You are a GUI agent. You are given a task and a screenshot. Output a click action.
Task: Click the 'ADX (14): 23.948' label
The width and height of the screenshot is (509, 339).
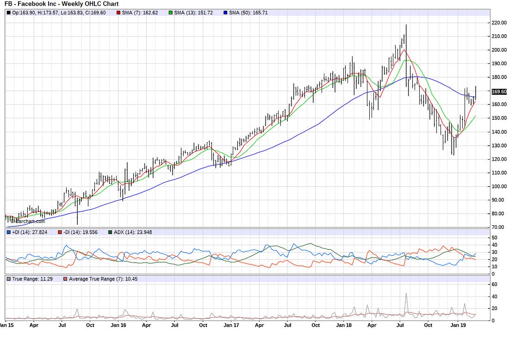pos(133,232)
